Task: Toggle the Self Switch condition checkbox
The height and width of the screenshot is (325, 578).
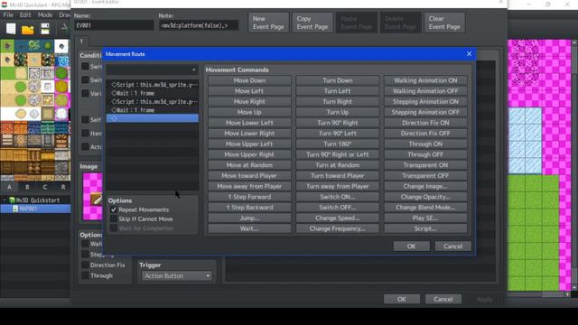Action: (85, 119)
